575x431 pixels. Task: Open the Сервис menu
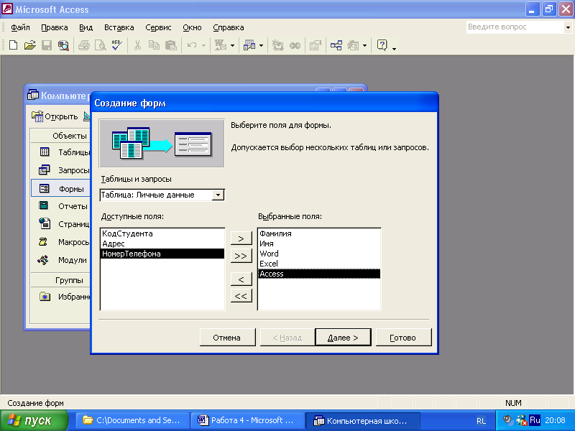[x=158, y=27]
